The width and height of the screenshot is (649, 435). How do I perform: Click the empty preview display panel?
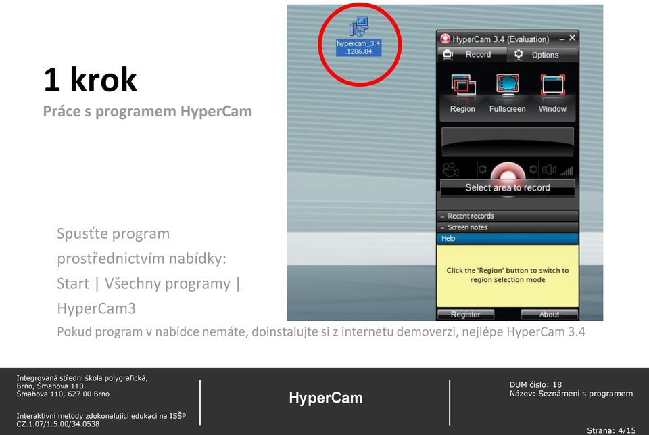pyautogui.click(x=508, y=141)
